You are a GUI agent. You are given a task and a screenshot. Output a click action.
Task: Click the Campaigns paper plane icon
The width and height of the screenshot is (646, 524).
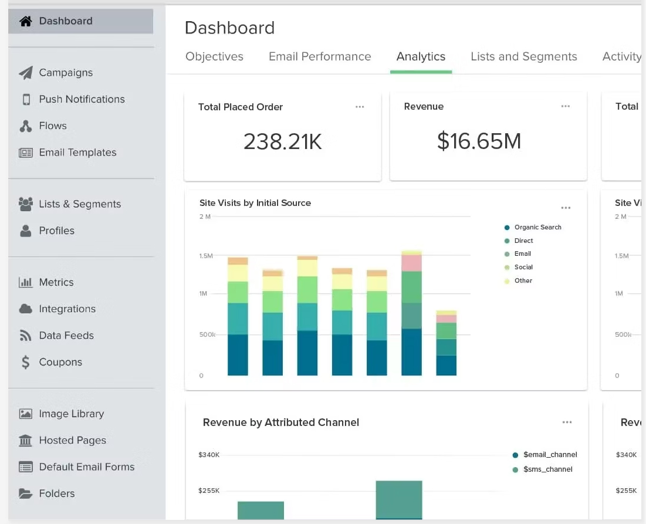click(25, 73)
